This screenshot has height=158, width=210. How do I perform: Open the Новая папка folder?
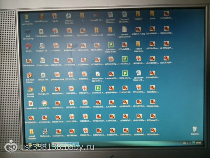coord(97,32)
